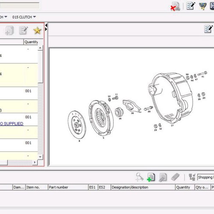Click the parts list scroll down arrow
Viewport: 214px width, 214px height.
point(40,157)
